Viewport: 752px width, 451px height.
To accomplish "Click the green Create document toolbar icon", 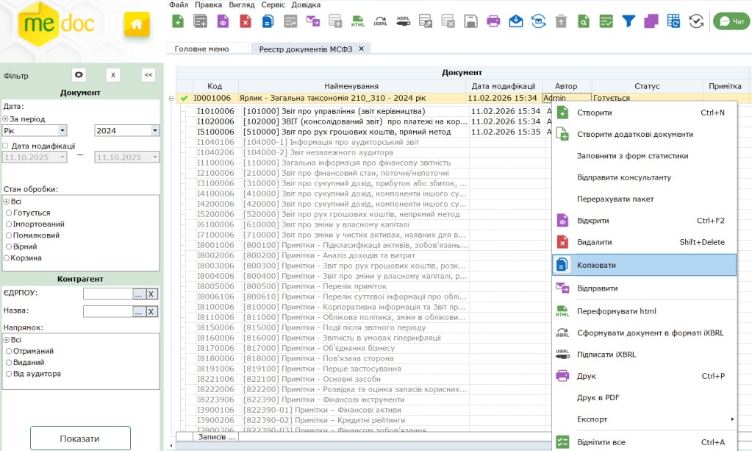I will [178, 21].
